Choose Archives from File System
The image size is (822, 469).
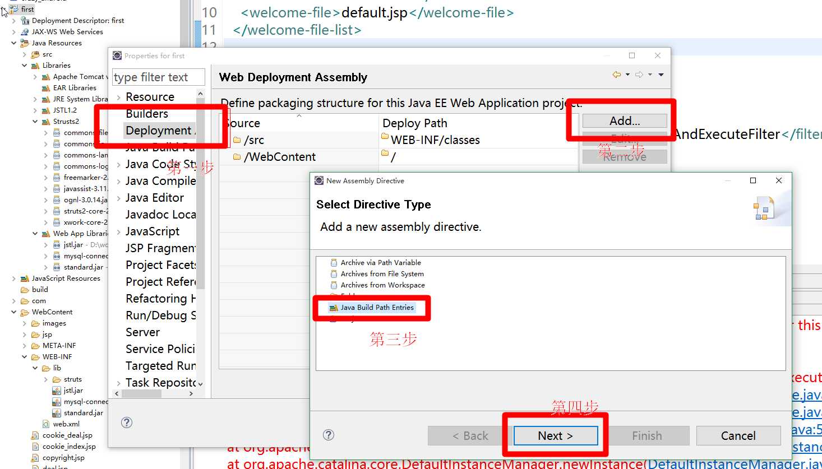point(382,274)
